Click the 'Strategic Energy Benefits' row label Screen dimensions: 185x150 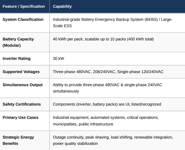18,140
